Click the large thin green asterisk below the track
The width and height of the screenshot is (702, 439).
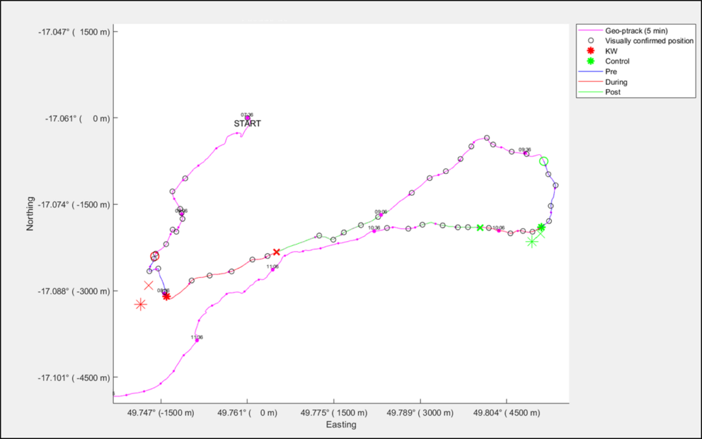point(531,242)
